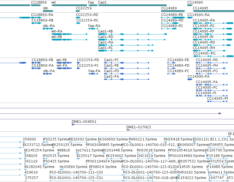This screenshot has width=234, height=182.
Task: Select EST RH59162.5prime
Action: [x=191, y=172]
